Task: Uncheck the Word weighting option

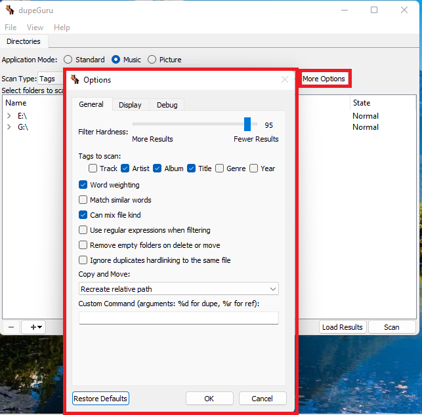Action: coord(83,185)
